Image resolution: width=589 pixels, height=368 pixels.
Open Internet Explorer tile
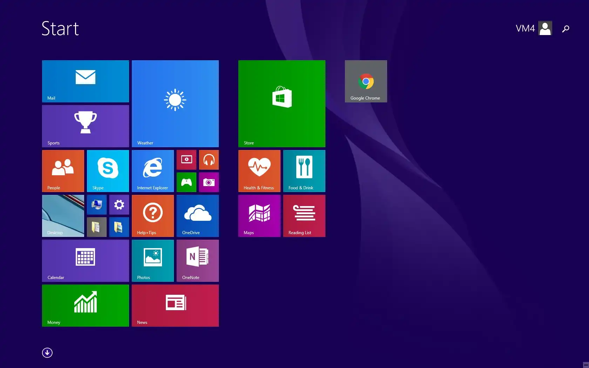click(153, 171)
